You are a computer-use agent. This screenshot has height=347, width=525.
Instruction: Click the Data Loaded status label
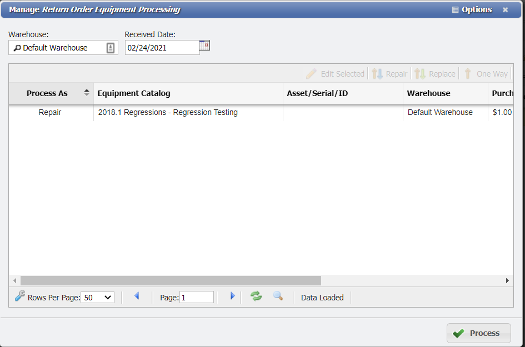322,298
